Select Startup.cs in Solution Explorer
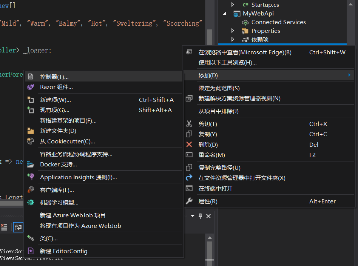Screen dimensions: 358x266 [265, 5]
